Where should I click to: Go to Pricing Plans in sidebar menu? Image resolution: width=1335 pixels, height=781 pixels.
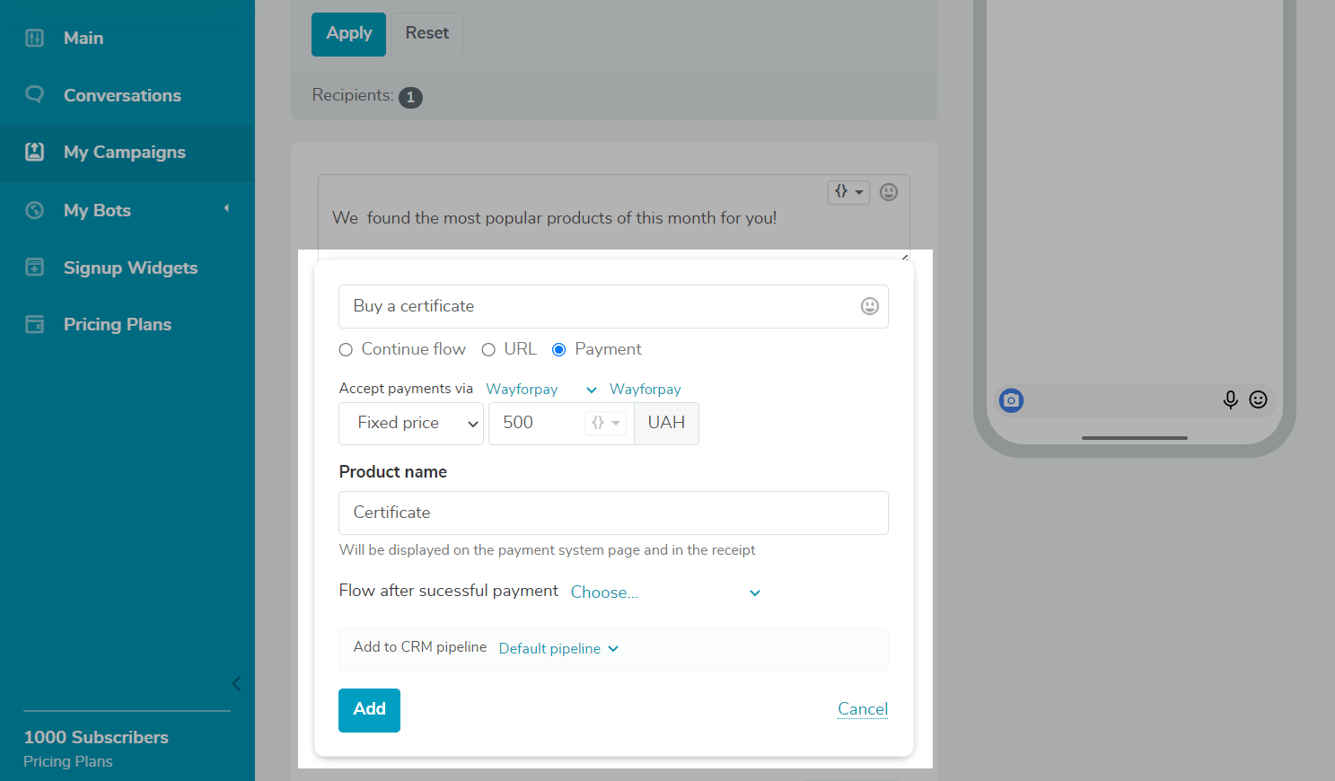point(117,324)
